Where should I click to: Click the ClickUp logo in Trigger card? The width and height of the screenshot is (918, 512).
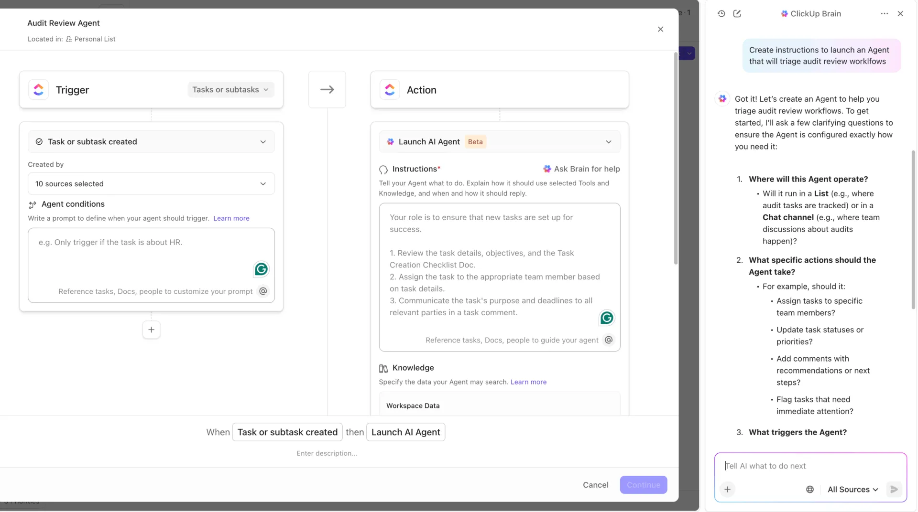39,90
